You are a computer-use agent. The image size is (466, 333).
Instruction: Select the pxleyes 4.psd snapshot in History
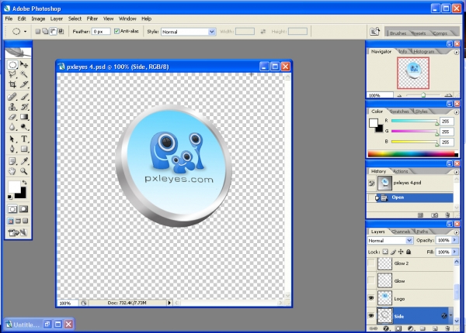[410, 183]
